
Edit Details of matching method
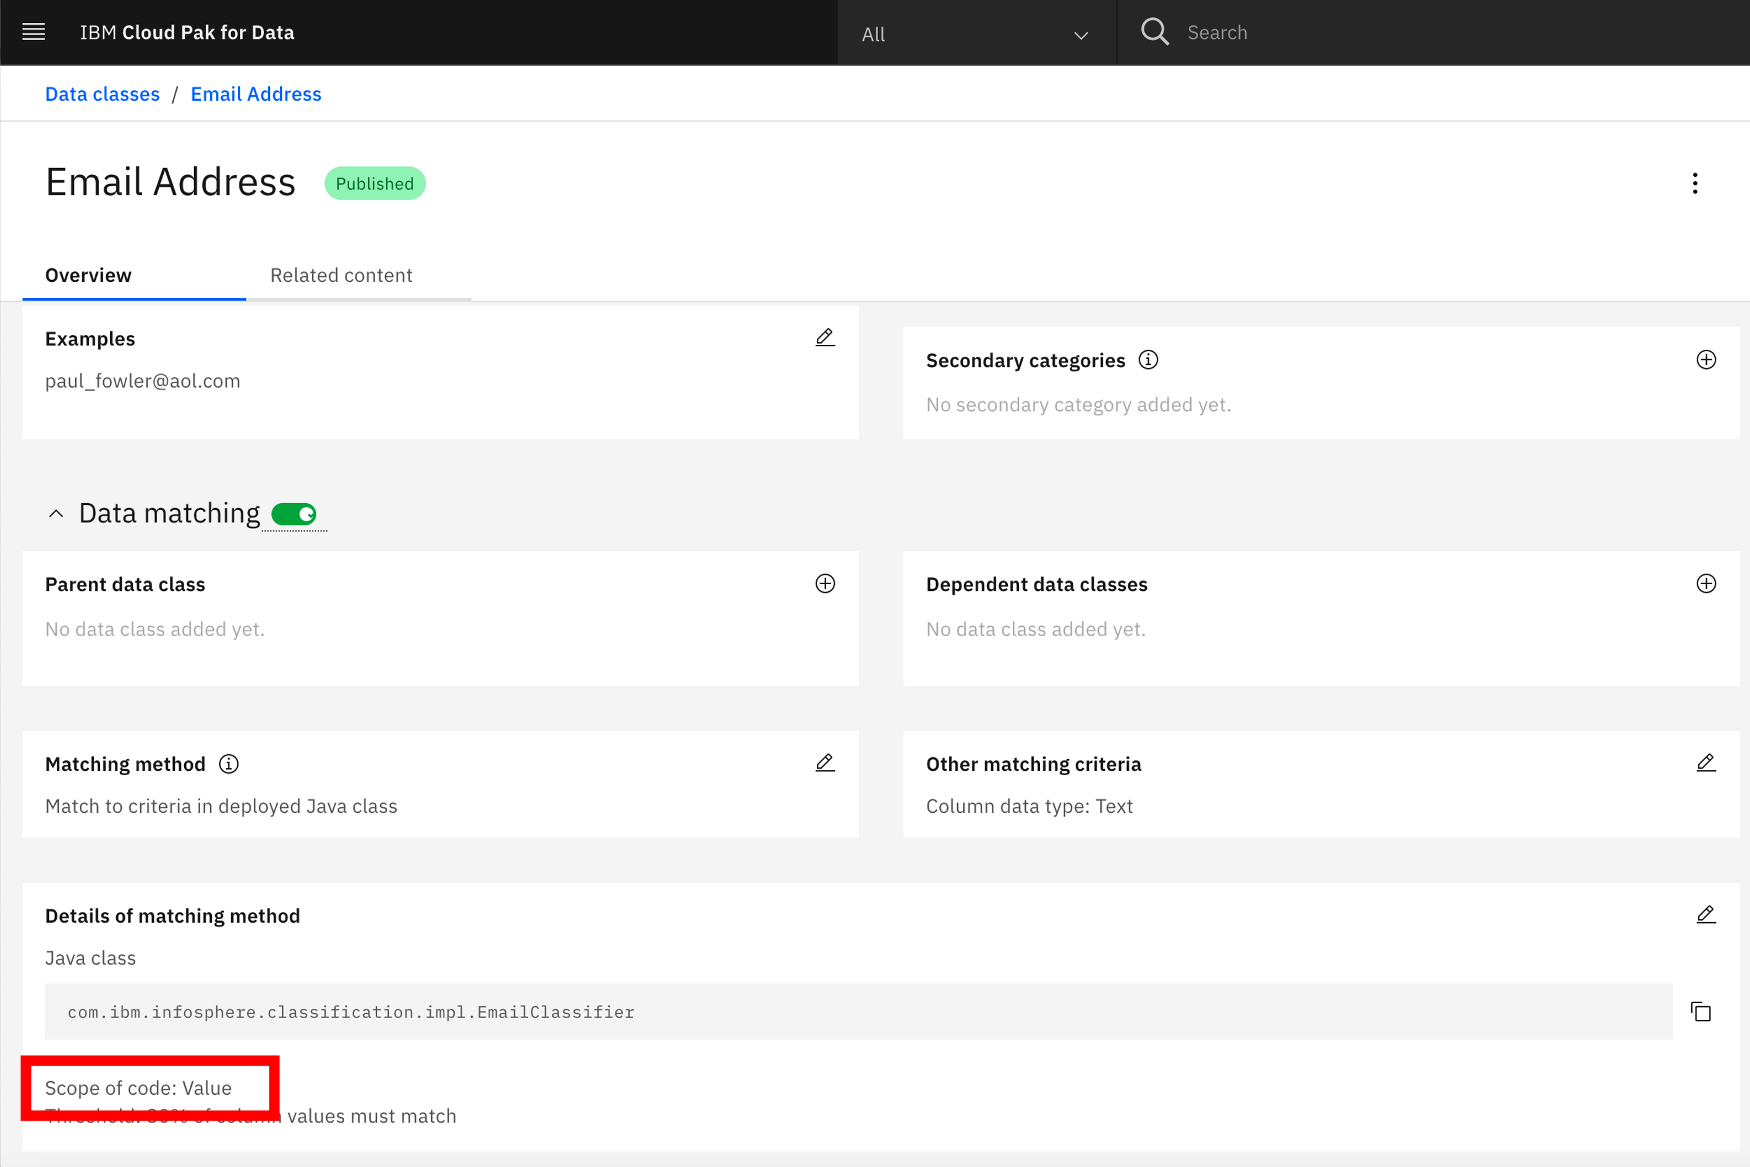click(x=1706, y=915)
